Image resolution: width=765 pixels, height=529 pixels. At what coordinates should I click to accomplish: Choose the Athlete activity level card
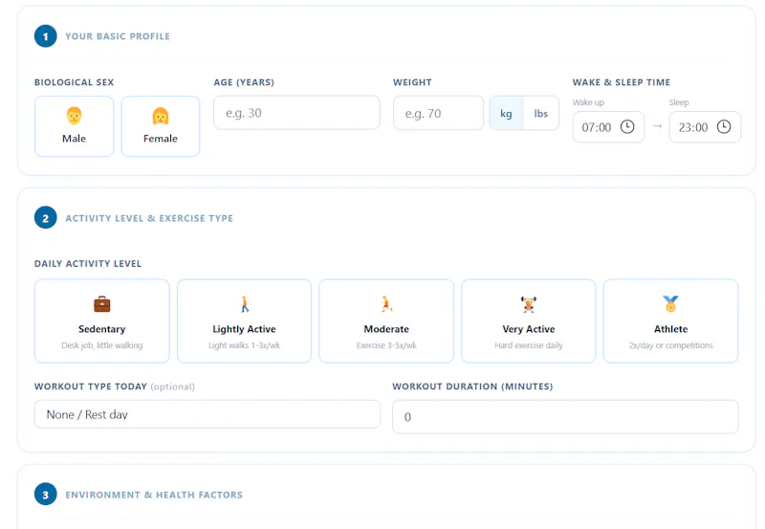pyautogui.click(x=671, y=321)
